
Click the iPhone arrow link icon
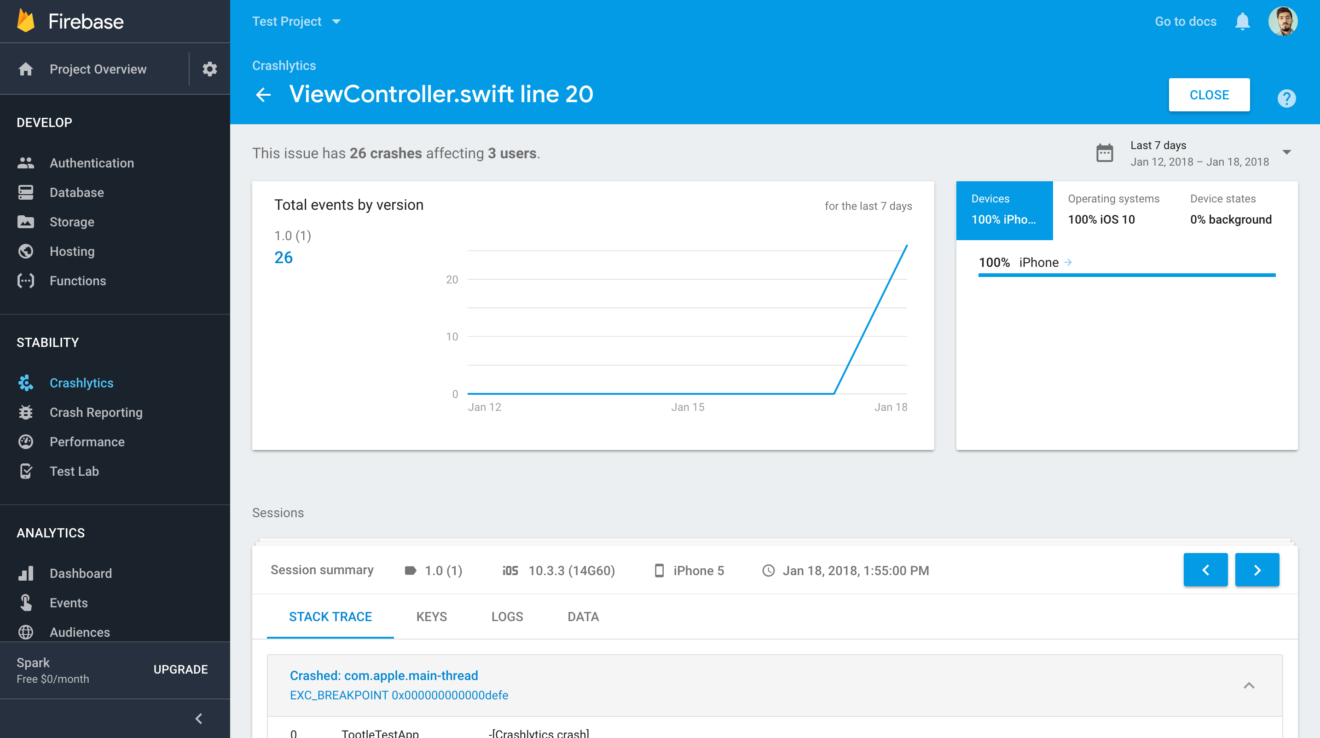click(x=1068, y=262)
